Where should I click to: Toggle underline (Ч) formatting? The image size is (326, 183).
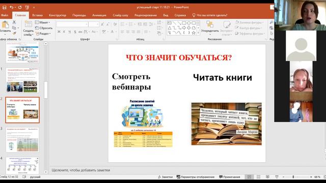(x=69, y=32)
